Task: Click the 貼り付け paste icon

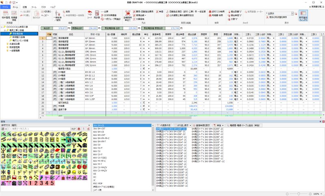Action: click(35, 17)
